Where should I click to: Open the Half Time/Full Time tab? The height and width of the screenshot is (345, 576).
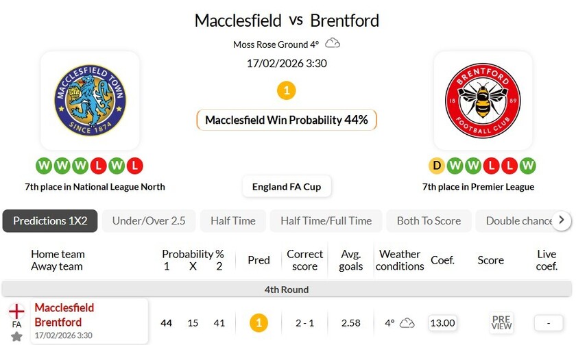[326, 221]
